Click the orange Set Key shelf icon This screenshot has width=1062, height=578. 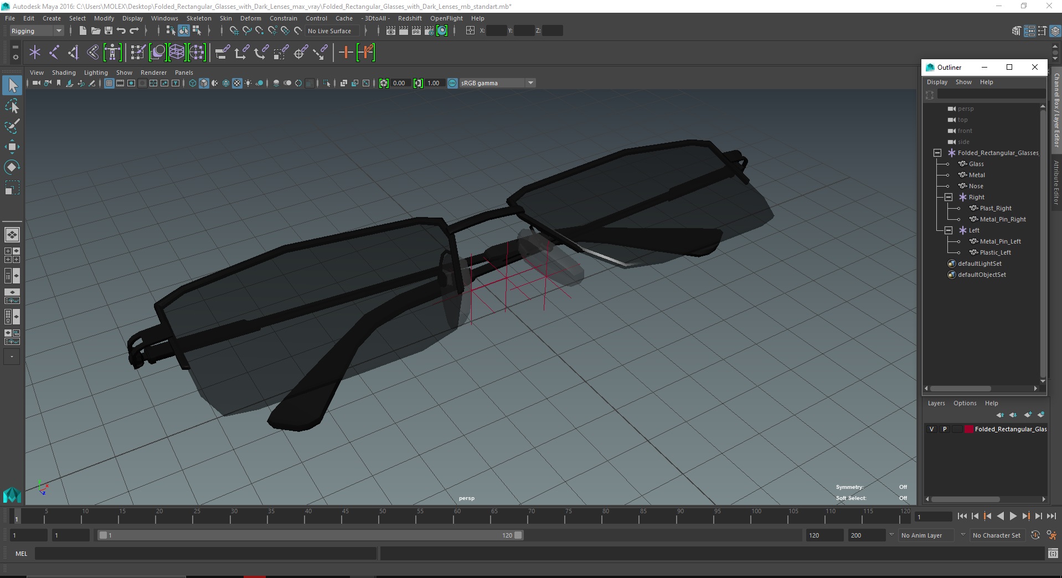[x=346, y=53]
